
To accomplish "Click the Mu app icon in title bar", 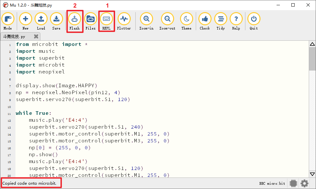I will point(6,5).
